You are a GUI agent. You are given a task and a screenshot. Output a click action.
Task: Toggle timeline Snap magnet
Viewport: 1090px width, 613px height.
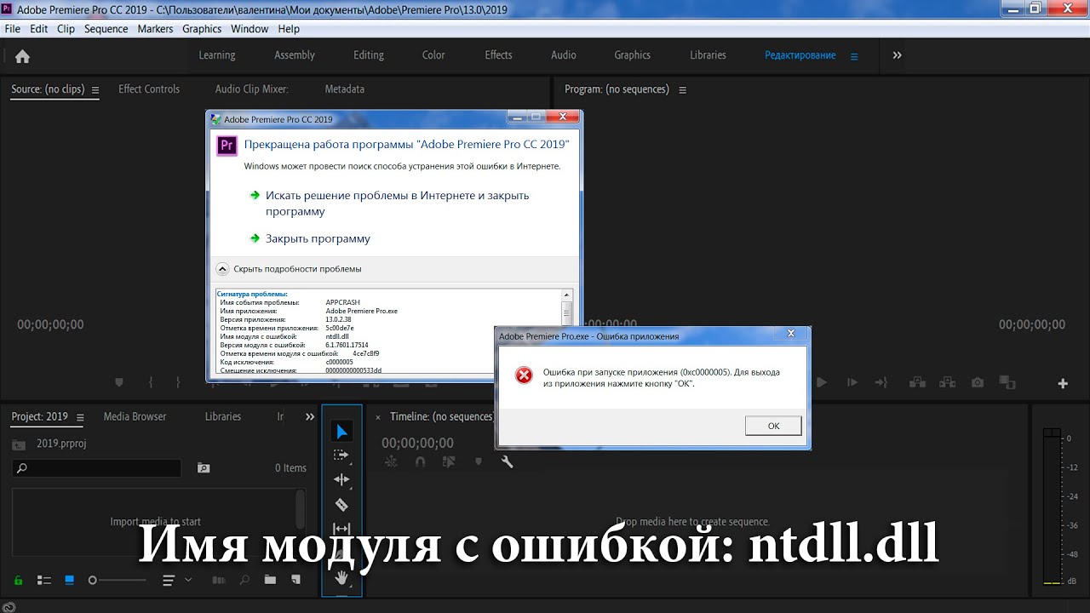420,461
